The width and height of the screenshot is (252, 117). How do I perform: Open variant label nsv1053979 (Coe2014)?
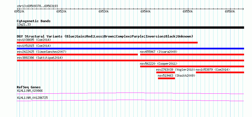[213, 70]
